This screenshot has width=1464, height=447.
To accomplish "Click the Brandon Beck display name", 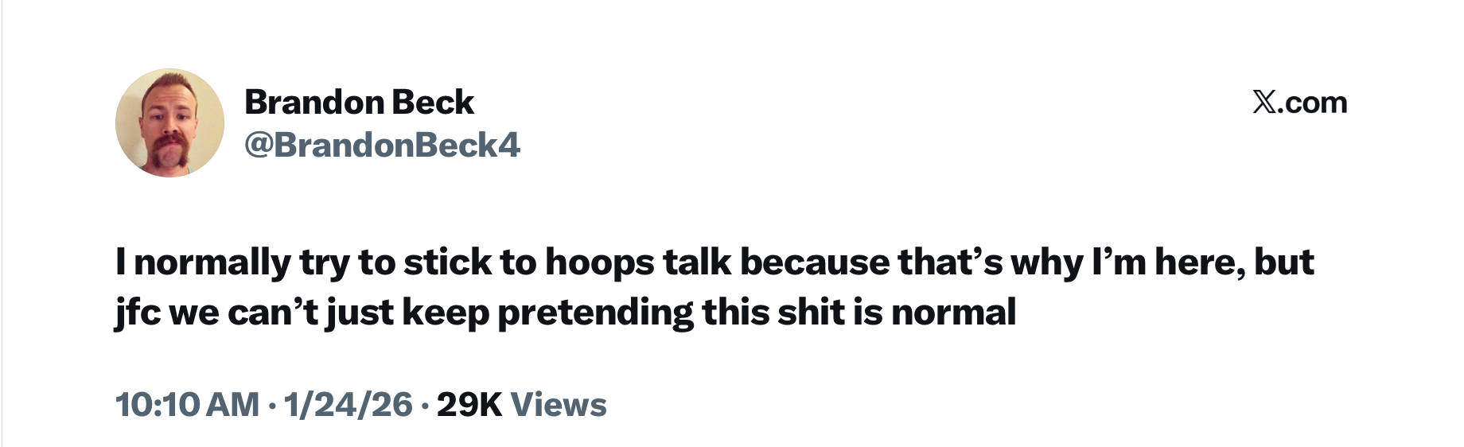I will 359,102.
